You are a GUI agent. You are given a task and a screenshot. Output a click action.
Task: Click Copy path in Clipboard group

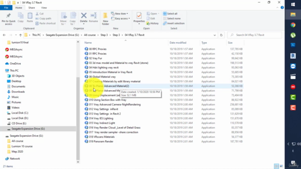(43, 19)
